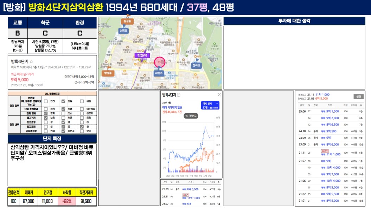371x208 pixels.
Task: Click the pink circle marker on 방화4단지 아파트
Action: click(159, 62)
